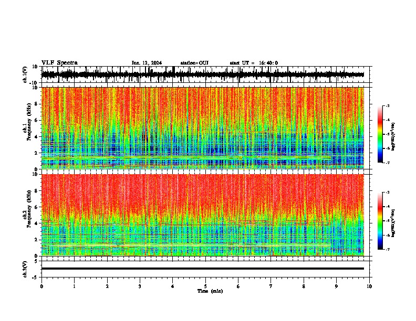Click the "start UT = 16:40:0" text
The image size is (416, 321).
pyautogui.click(x=254, y=63)
